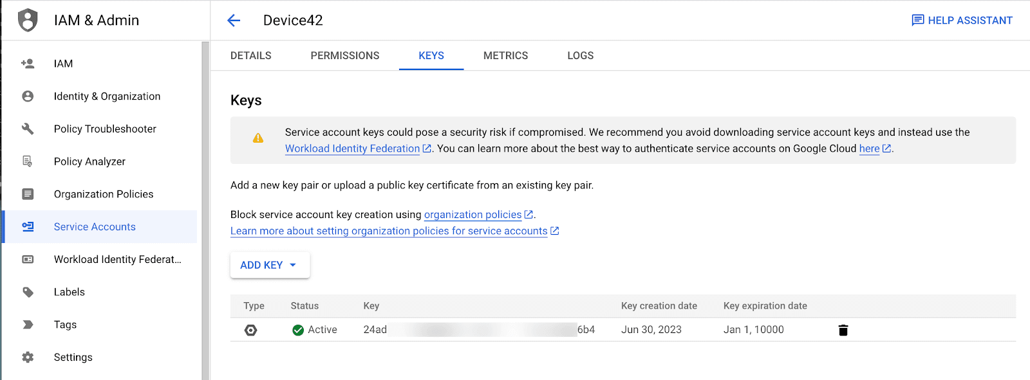1030x380 pixels.
Task: Click the green Active status checkmark
Action: [298, 330]
